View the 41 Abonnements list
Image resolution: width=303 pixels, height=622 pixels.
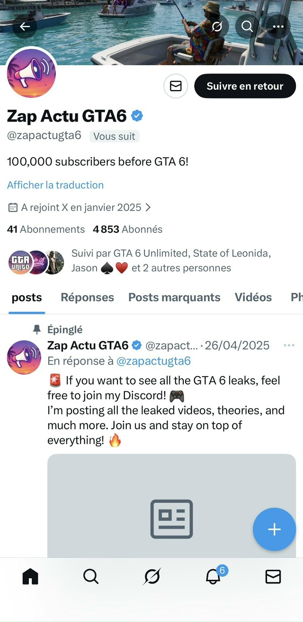[46, 229]
